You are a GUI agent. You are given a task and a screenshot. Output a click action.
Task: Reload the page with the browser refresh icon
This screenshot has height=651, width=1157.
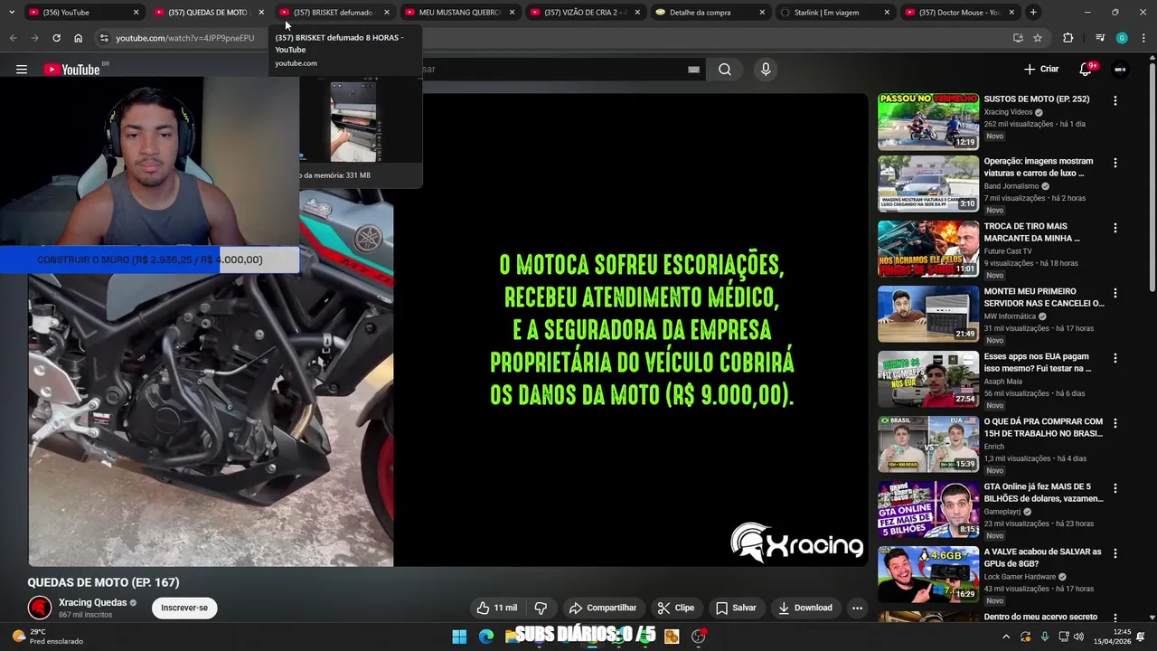[x=56, y=38]
